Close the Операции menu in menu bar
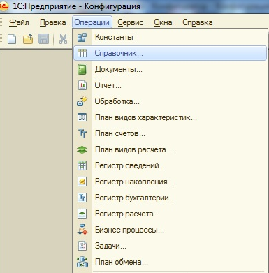This screenshot has width=269, height=273. pos(92,22)
